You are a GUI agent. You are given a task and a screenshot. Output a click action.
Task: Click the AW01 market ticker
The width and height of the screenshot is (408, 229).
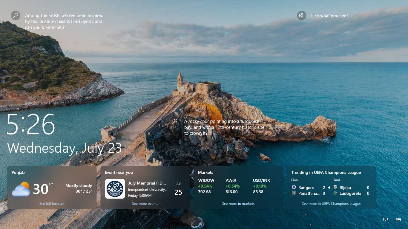(x=231, y=180)
